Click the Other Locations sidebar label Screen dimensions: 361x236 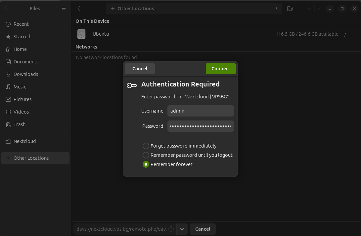(x=31, y=158)
